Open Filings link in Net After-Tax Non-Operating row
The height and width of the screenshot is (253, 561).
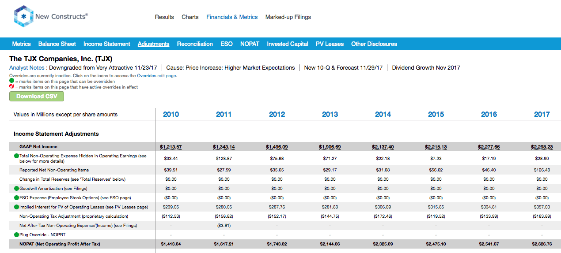click(130, 226)
